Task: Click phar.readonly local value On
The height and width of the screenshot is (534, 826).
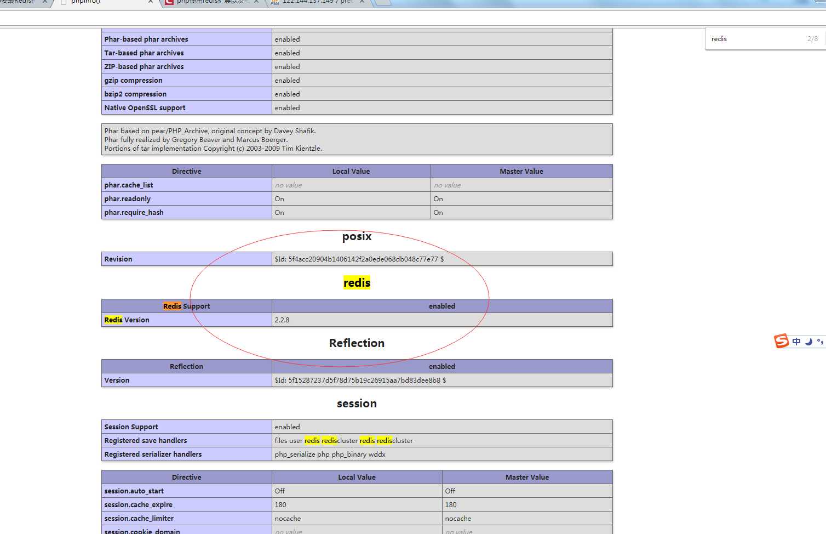Action: pyautogui.click(x=279, y=198)
